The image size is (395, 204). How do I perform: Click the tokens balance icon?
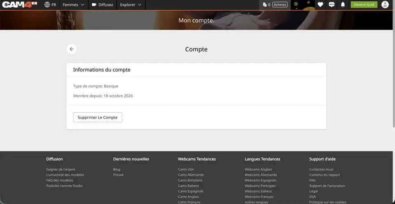[x=265, y=5]
